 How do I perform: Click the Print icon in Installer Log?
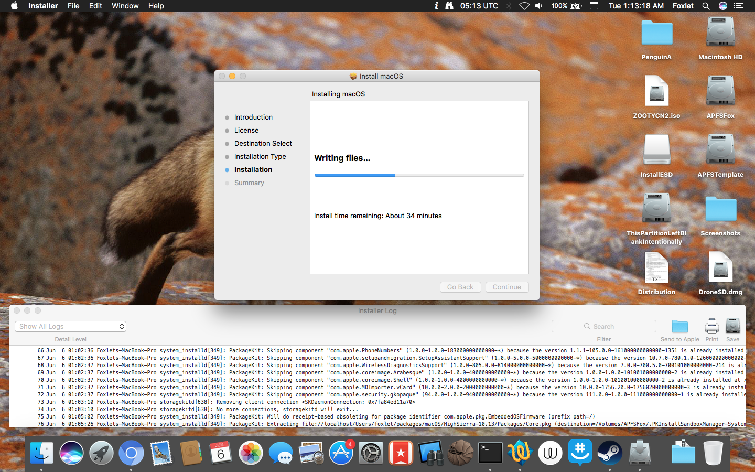point(712,326)
